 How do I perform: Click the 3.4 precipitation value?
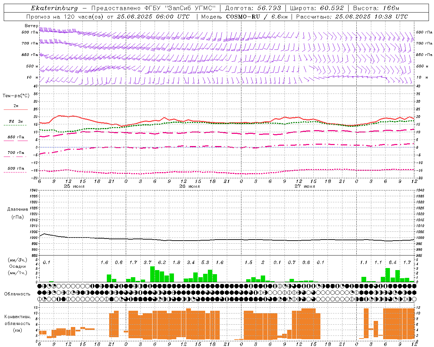coord(191,263)
